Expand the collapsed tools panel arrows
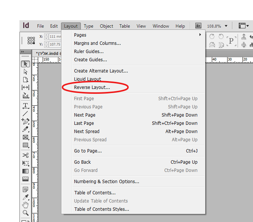Image resolution: width=253 pixels, height=222 pixels. pos(22,52)
